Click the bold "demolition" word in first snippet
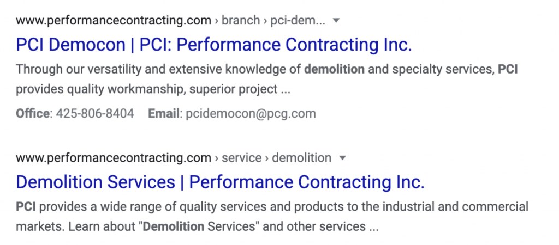The image size is (559, 245). pos(334,69)
